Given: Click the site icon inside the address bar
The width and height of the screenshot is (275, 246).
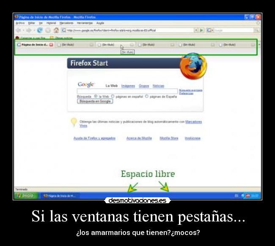Looking at the screenshot, I should click(x=64, y=30).
